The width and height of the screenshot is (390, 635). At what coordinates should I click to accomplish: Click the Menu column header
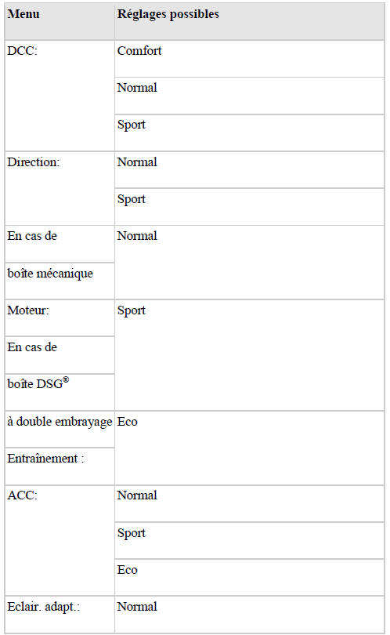coord(60,21)
